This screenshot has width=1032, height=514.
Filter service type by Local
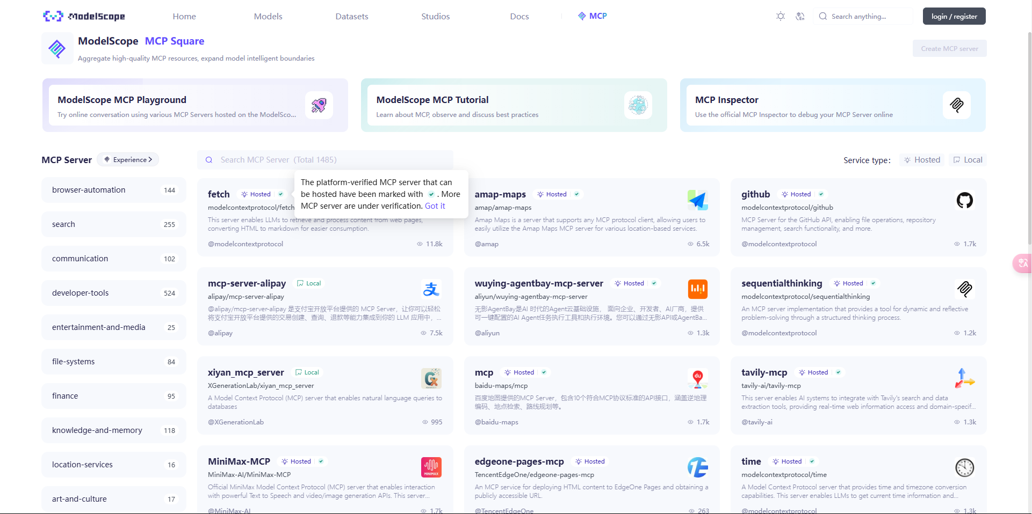(x=968, y=160)
